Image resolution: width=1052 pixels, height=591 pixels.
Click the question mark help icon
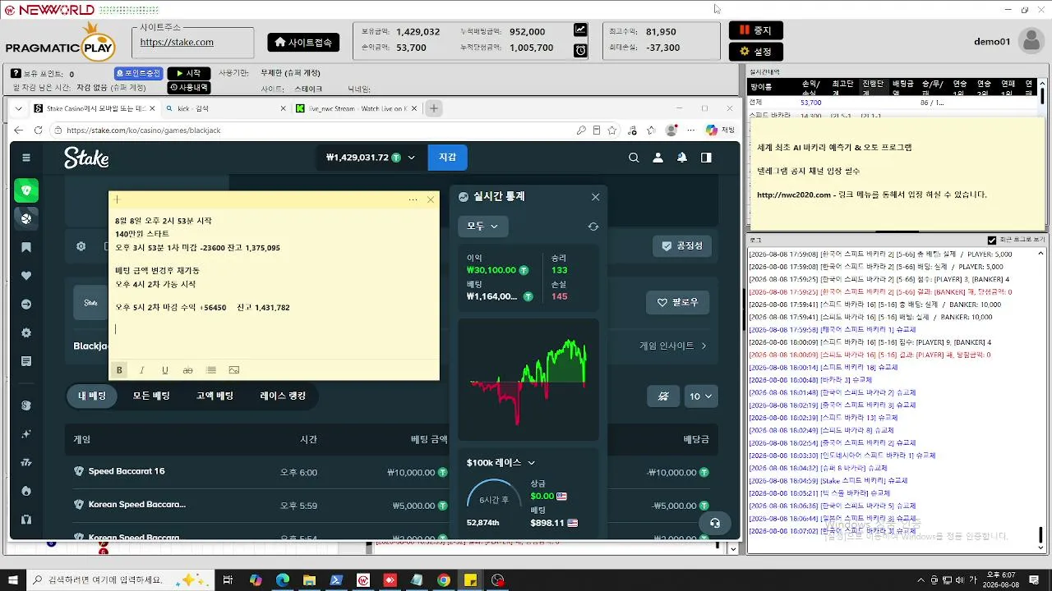pos(16,74)
